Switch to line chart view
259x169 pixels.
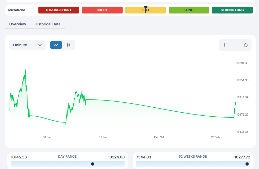pos(56,45)
